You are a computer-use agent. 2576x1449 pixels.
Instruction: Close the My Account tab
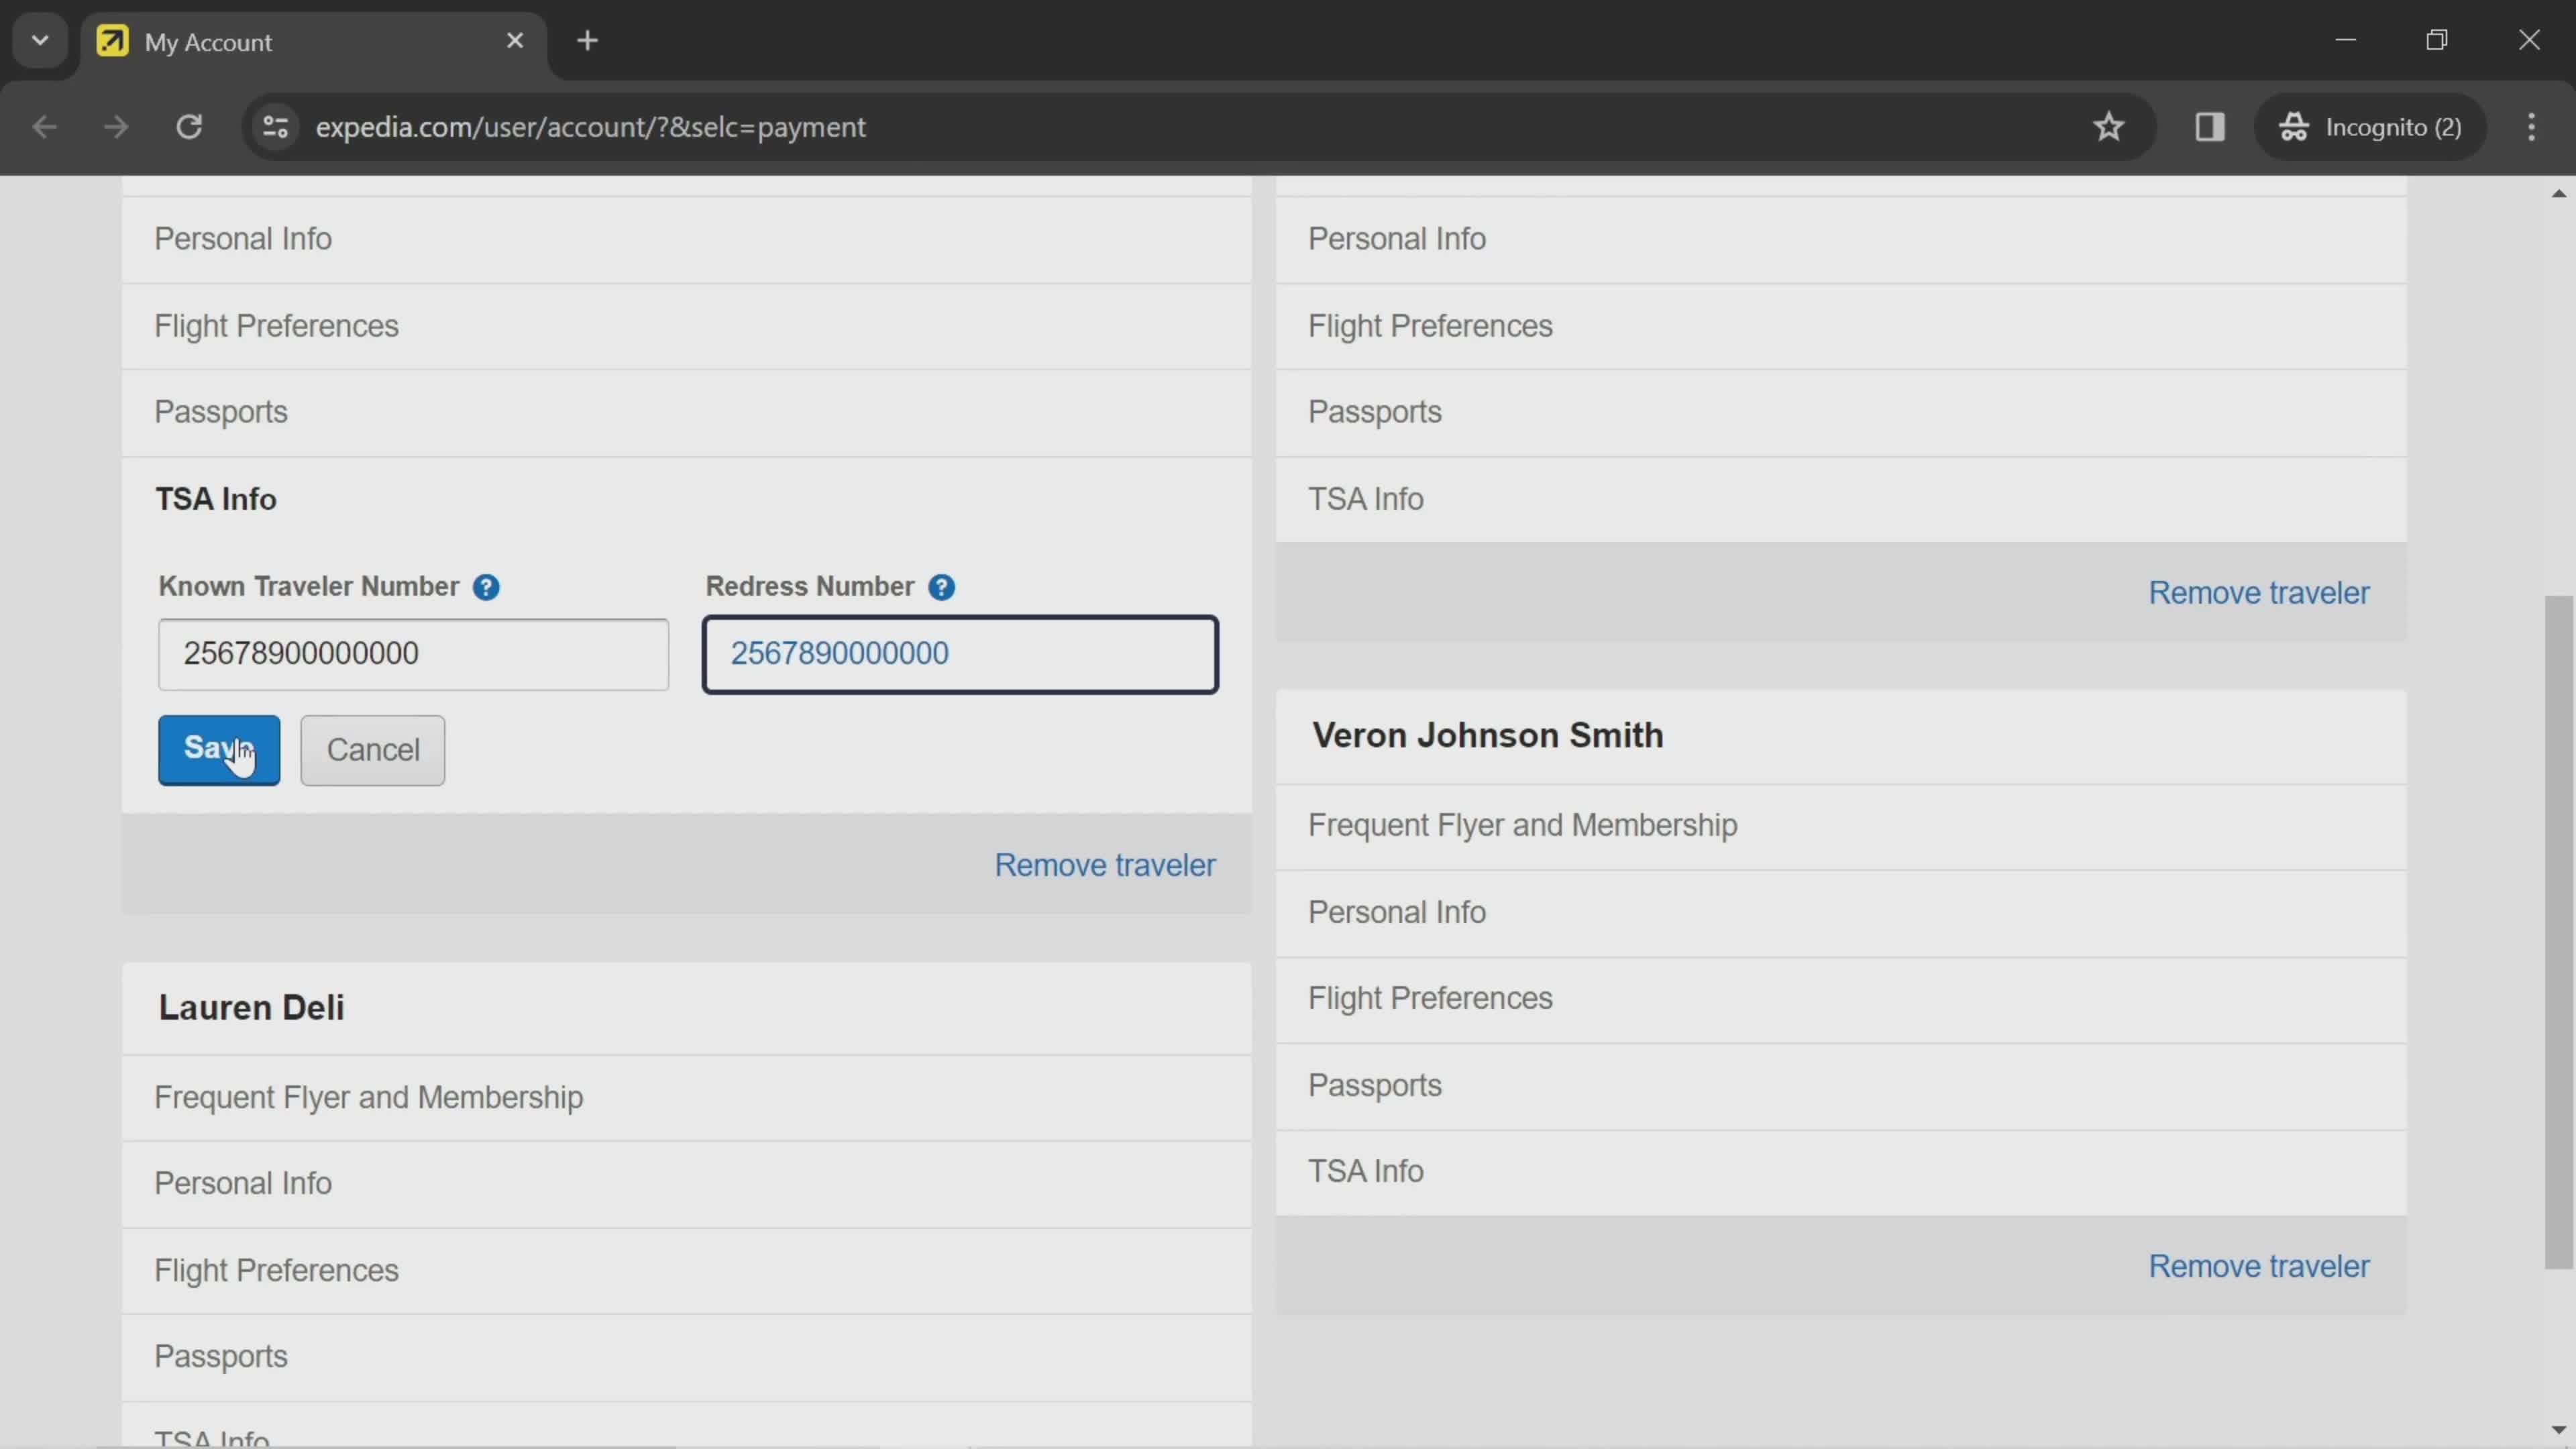pyautogui.click(x=515, y=41)
